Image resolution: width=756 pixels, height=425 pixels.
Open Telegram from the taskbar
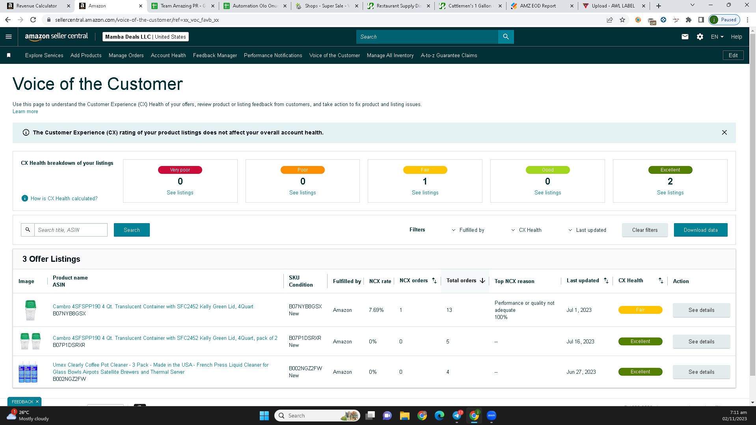(x=457, y=416)
